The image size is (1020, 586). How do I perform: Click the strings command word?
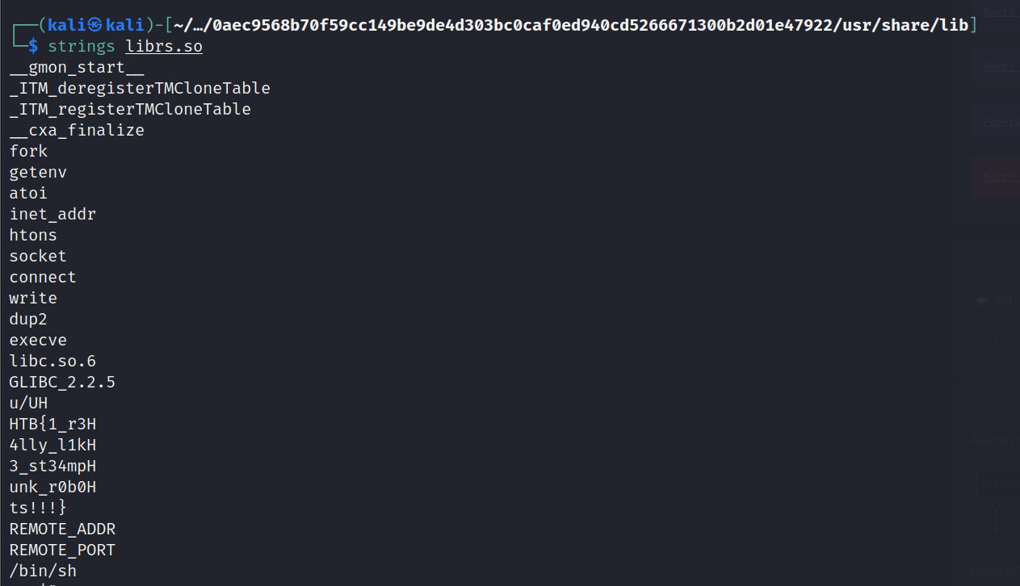[x=82, y=47]
